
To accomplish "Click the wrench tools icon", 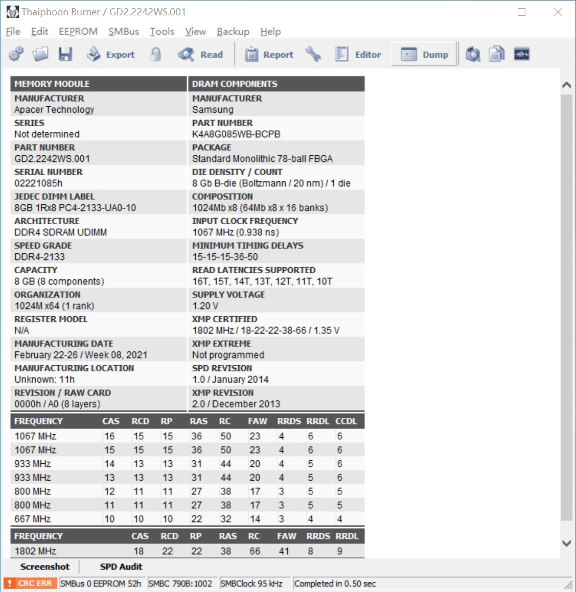I will click(313, 54).
